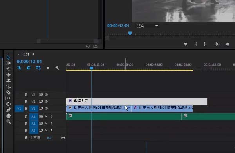Click master track volume value 0.0

click(49, 138)
